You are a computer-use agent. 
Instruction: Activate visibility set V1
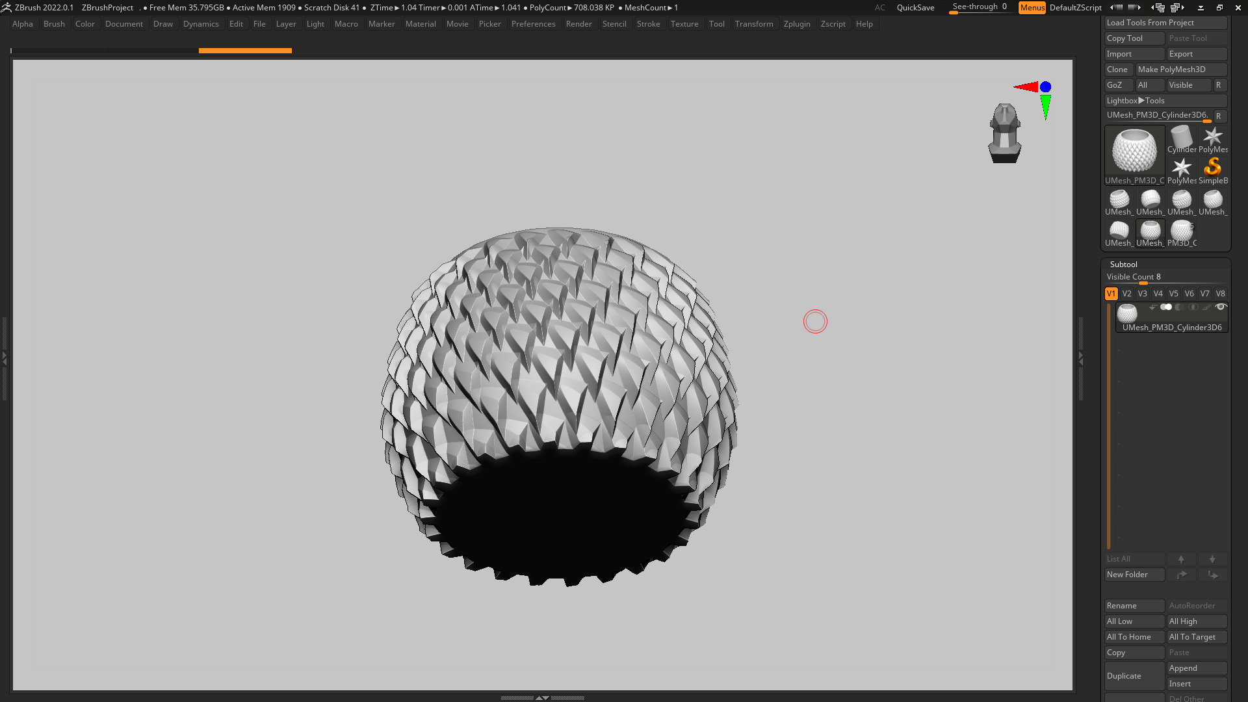pos(1111,294)
